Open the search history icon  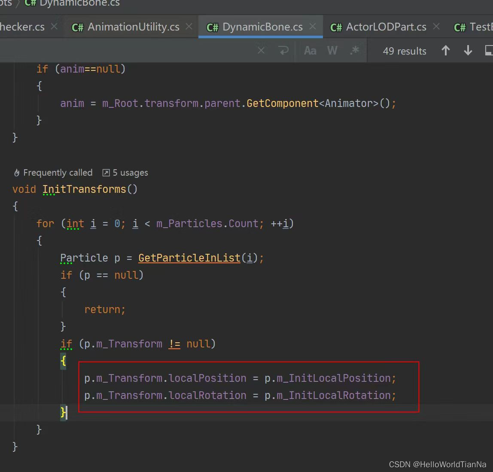coord(283,50)
